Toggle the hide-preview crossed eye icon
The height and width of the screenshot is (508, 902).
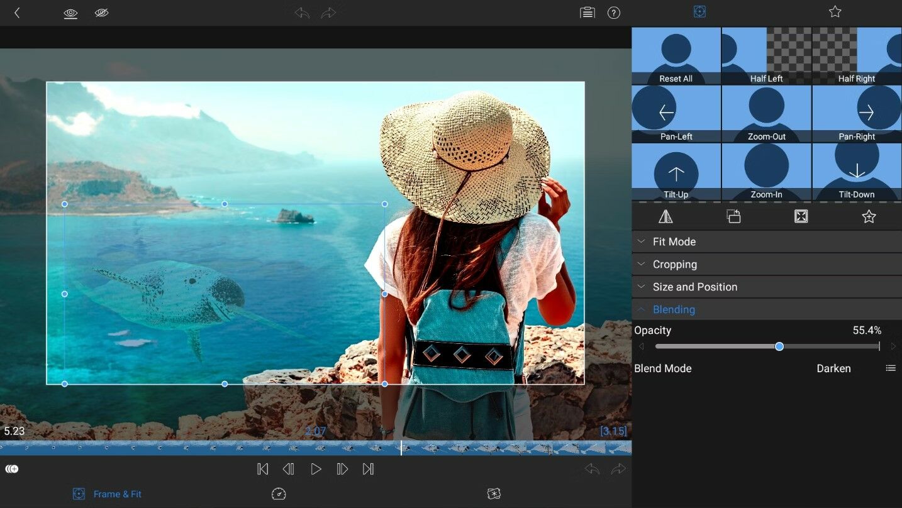point(101,13)
